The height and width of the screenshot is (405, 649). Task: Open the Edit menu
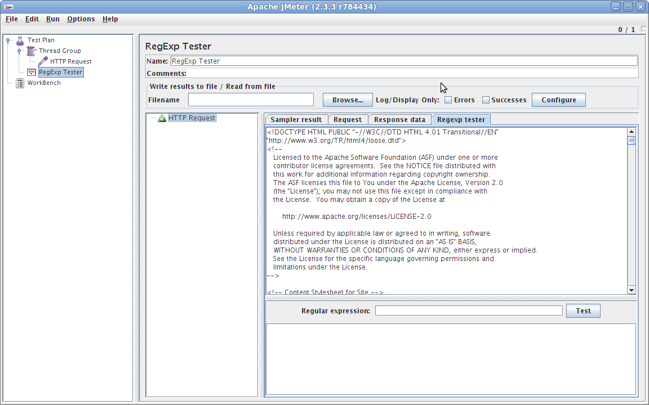[x=32, y=19]
